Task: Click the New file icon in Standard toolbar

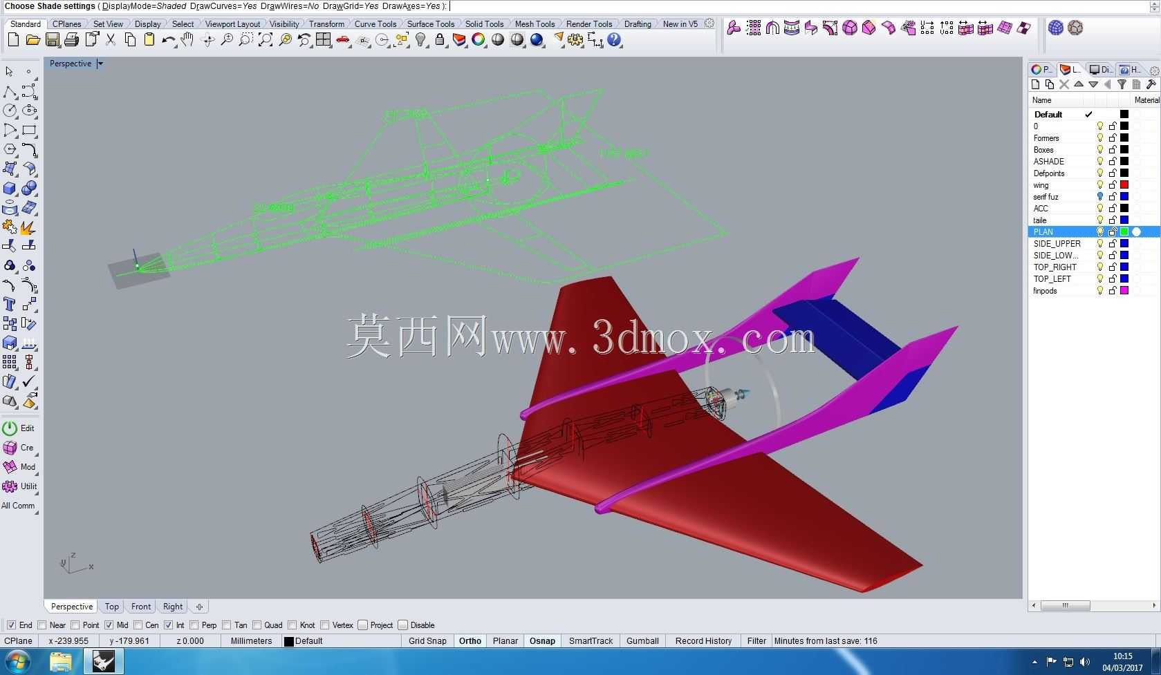Action: tap(13, 40)
